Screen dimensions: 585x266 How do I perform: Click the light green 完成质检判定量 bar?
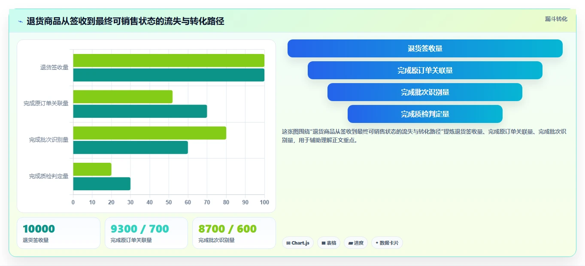click(x=92, y=169)
